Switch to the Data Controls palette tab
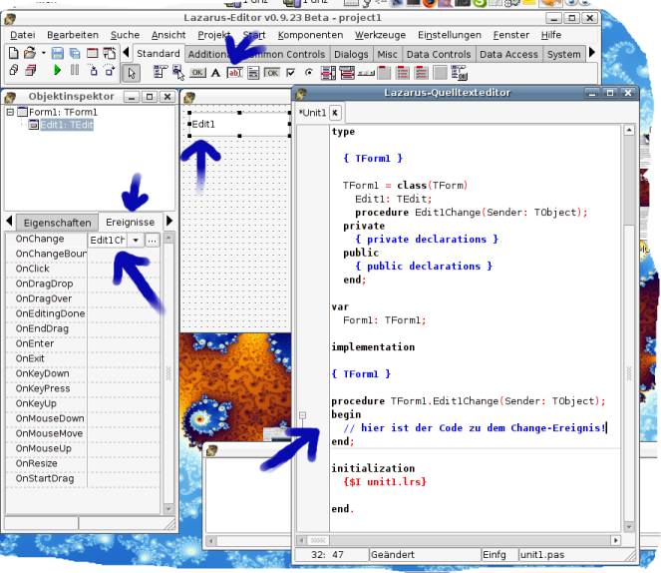Viewport: 661px width, 573px height. 439,55
